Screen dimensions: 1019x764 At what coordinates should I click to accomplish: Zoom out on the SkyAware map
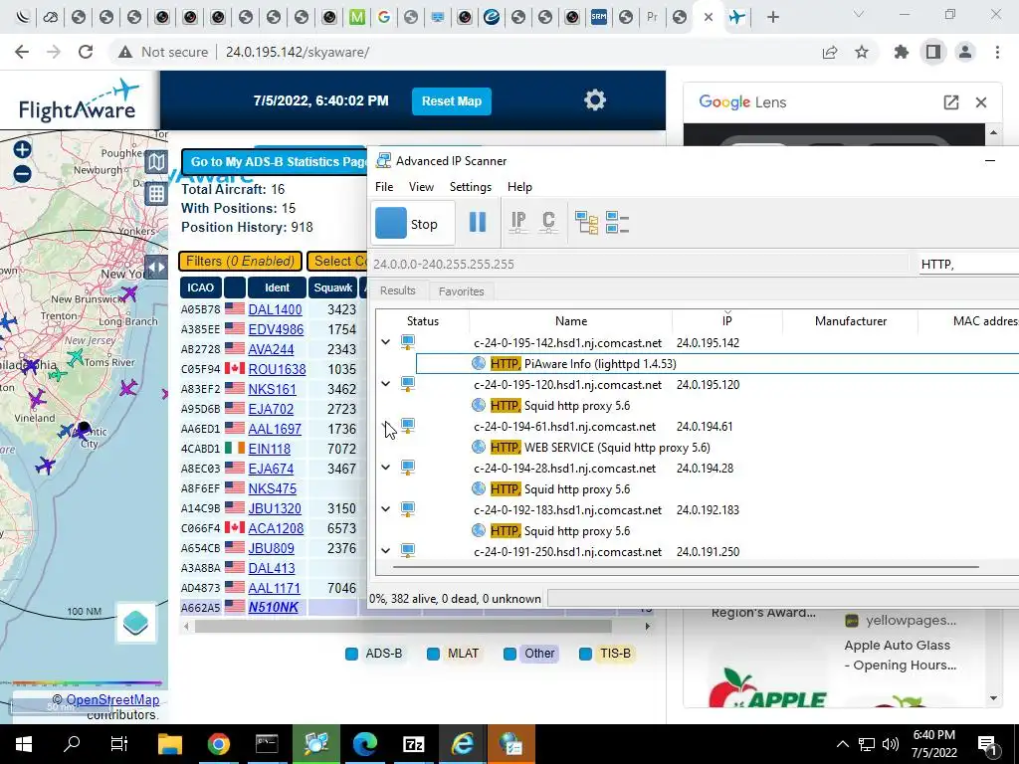coord(22,173)
